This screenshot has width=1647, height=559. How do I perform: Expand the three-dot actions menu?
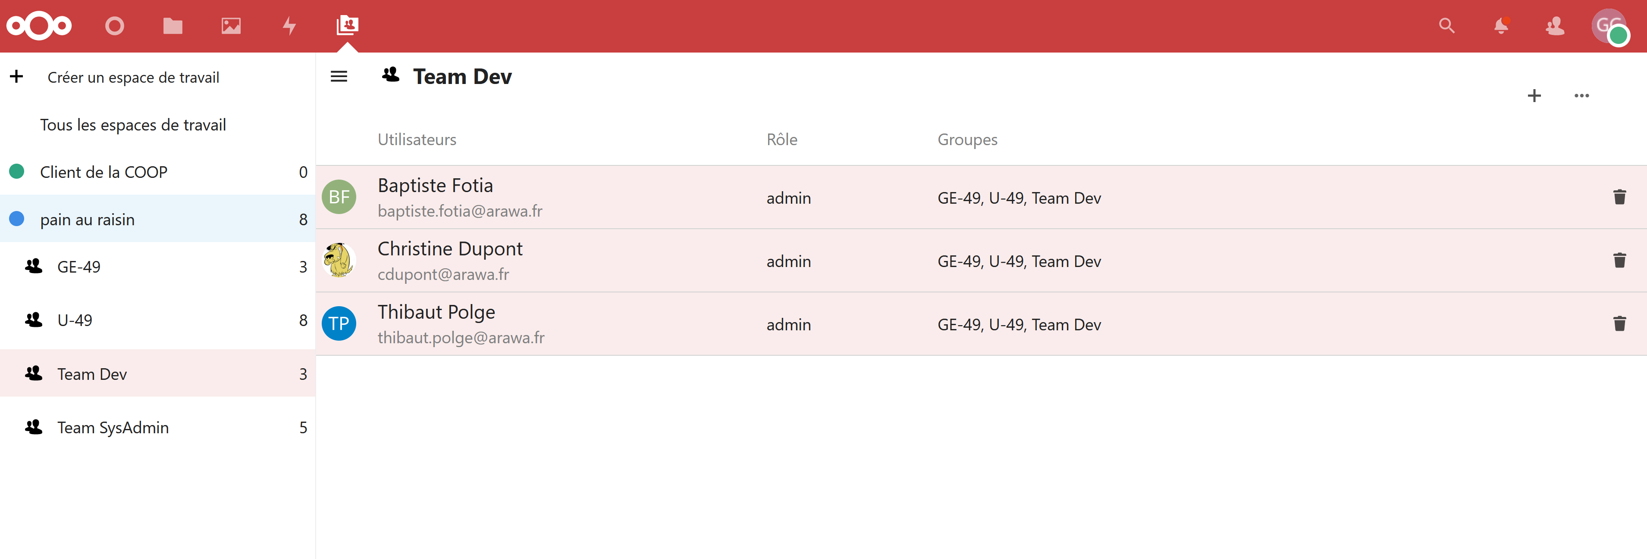(x=1582, y=95)
